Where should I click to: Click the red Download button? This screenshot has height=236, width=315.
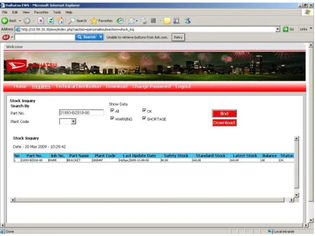click(x=224, y=123)
